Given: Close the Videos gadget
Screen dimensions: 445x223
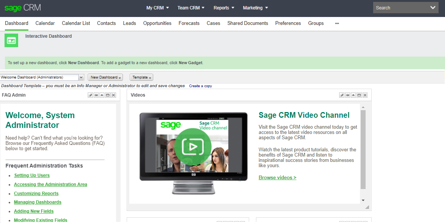Looking at the screenshot, I should pos(365,95).
